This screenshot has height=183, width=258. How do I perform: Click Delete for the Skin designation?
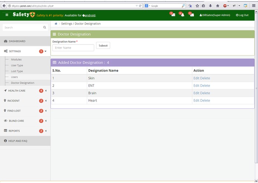coord(205,78)
